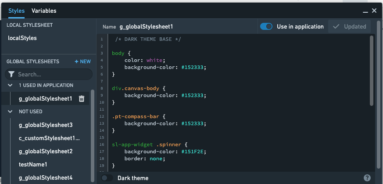
Task: Select g_globalStylesheet1 in the list
Action: point(46,99)
